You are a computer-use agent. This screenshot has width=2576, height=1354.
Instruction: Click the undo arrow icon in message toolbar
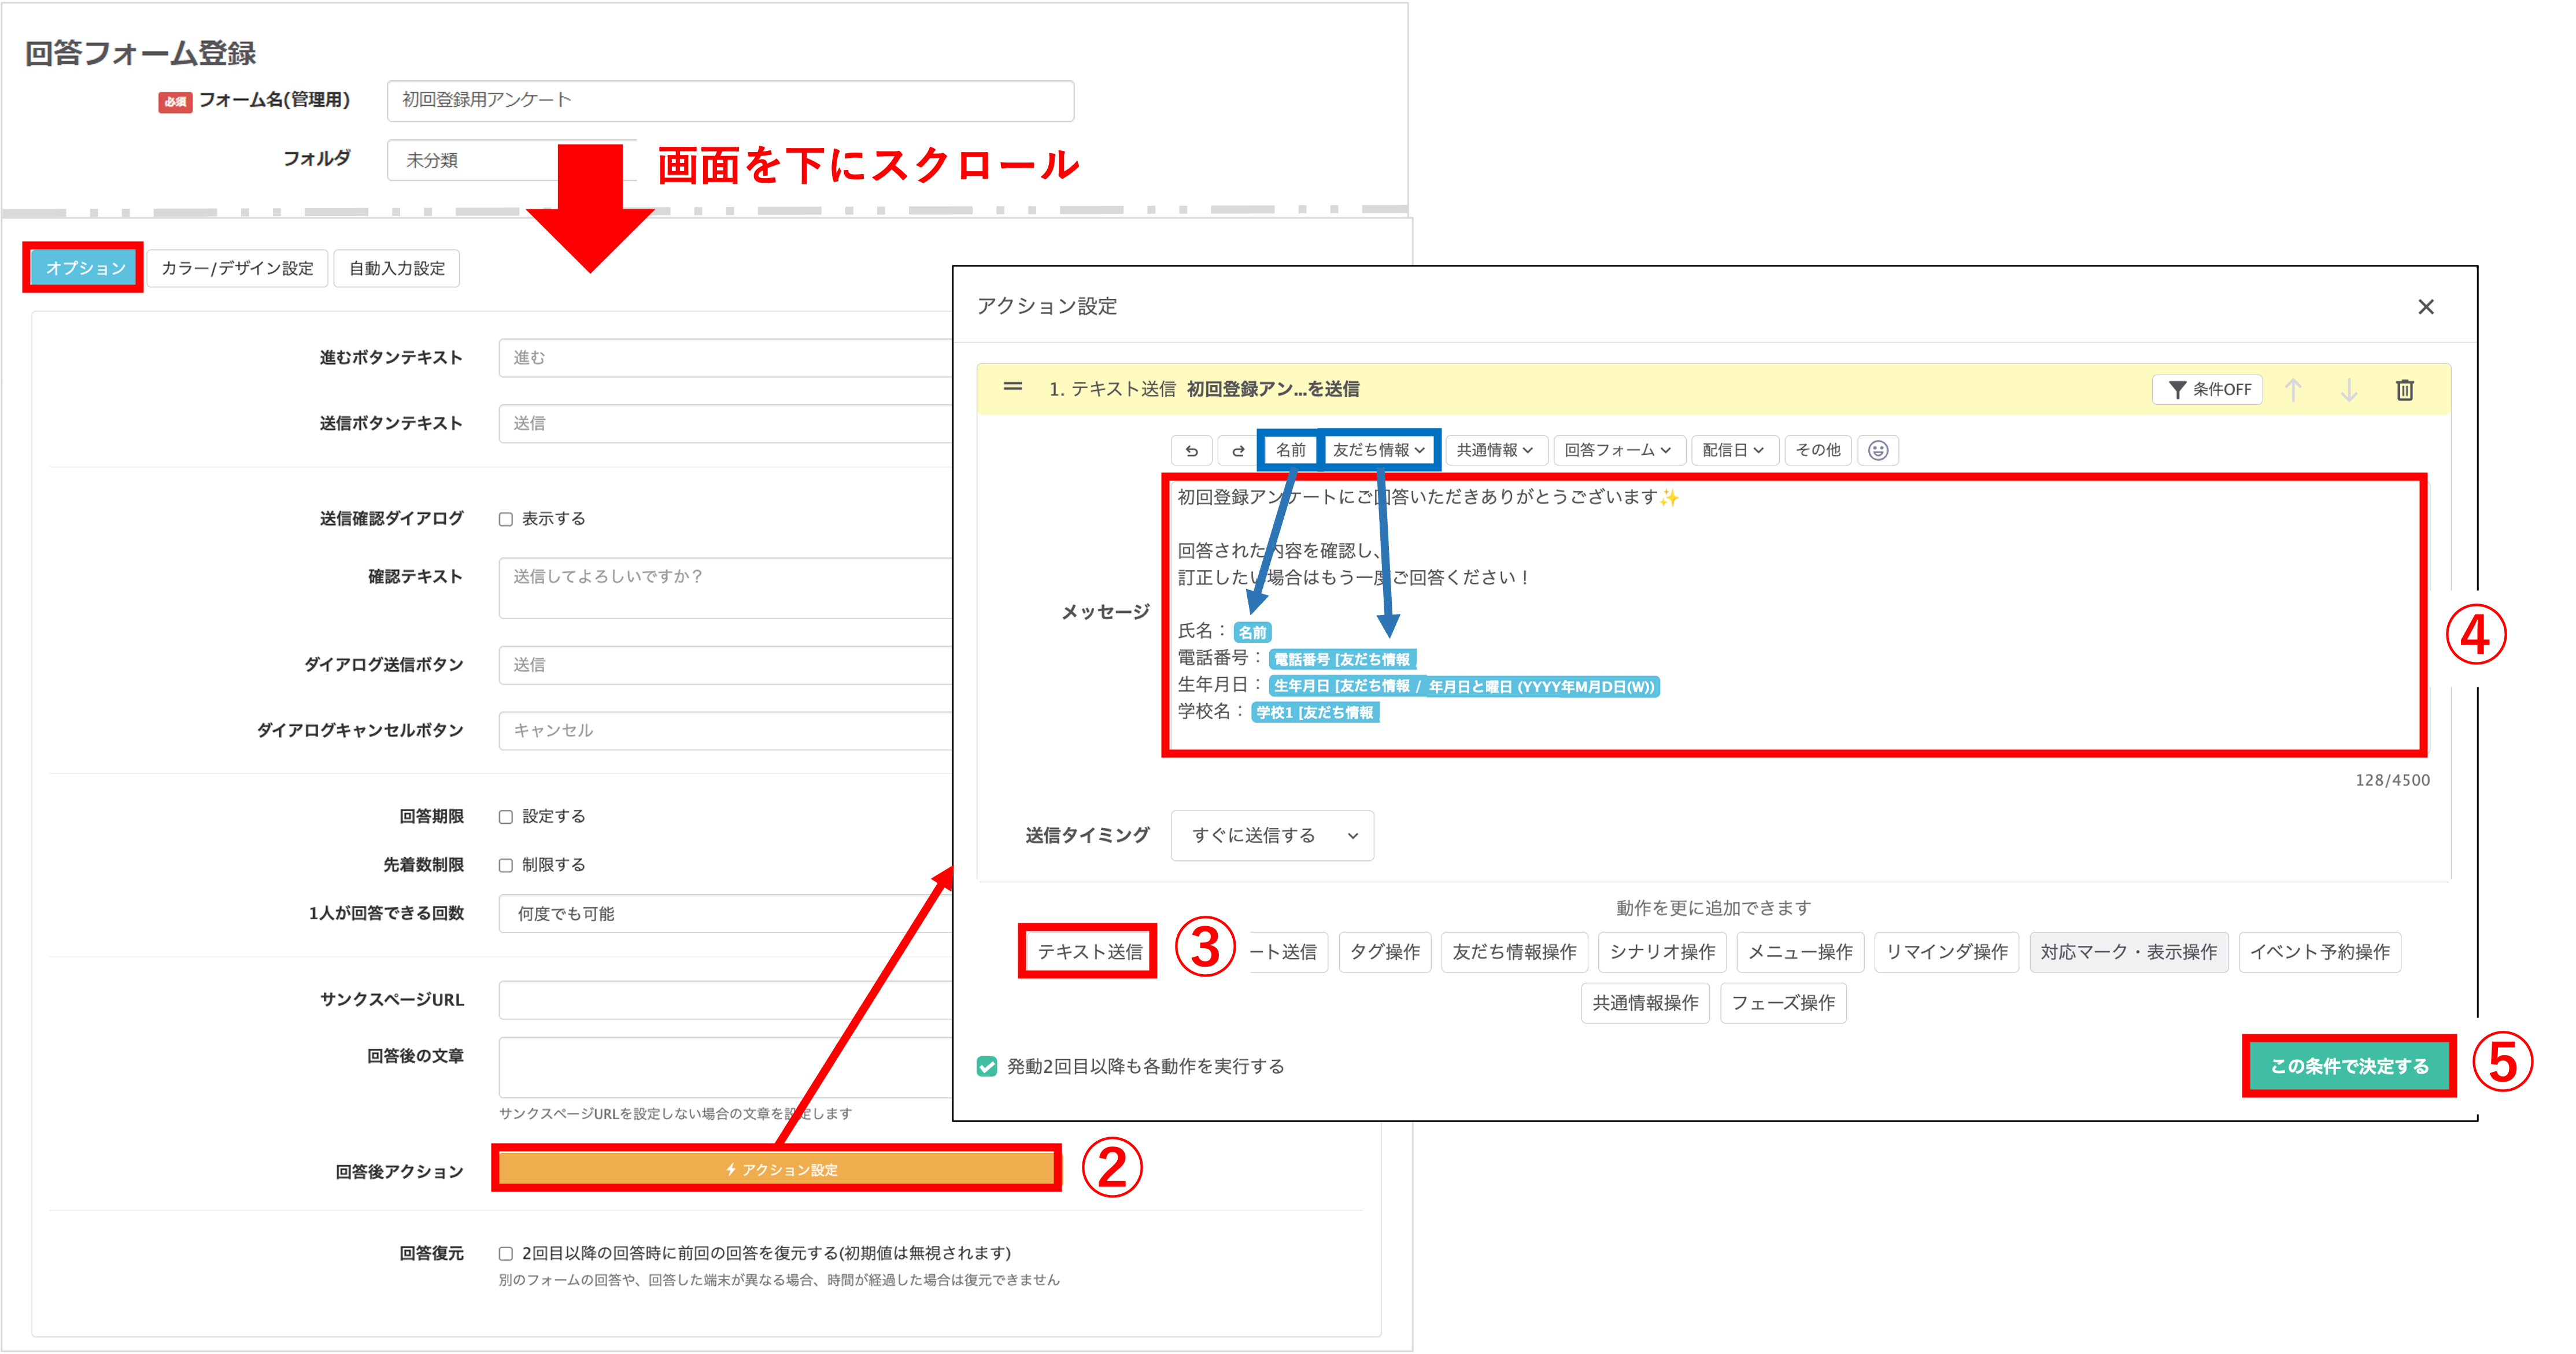point(1191,451)
